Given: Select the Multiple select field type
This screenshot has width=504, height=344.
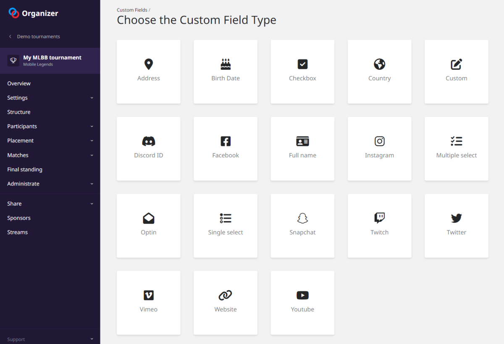Looking at the screenshot, I should click(456, 148).
